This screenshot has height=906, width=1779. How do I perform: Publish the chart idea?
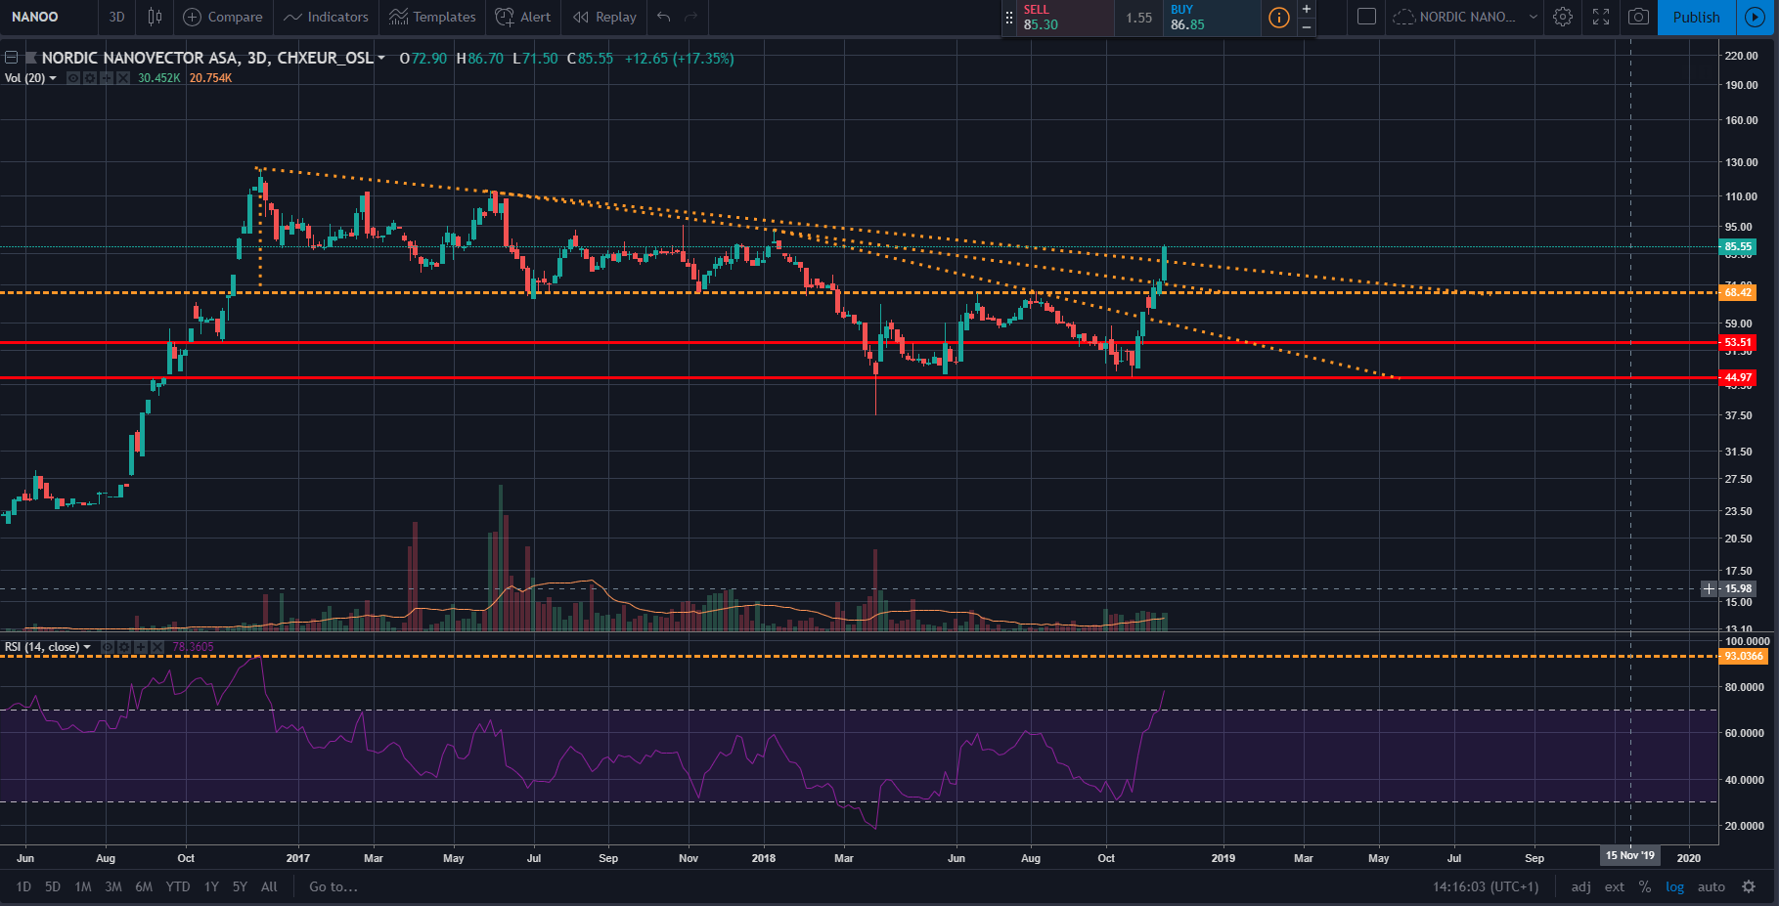coord(1696,17)
